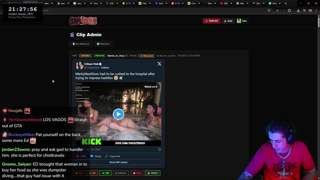Screen dimensions: 320x180
Task: Play the embedded tweet video
Action: pos(118,114)
